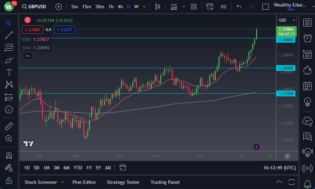Click the replay rewind icon
The height and width of the screenshot is (189, 315).
point(223,7)
